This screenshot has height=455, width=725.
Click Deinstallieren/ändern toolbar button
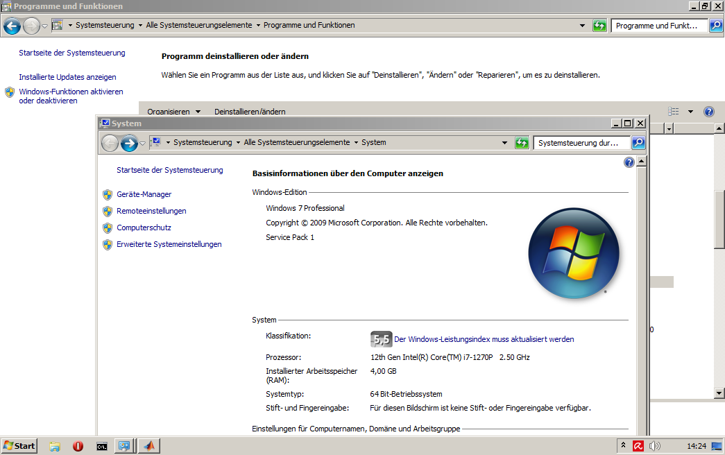pyautogui.click(x=250, y=112)
